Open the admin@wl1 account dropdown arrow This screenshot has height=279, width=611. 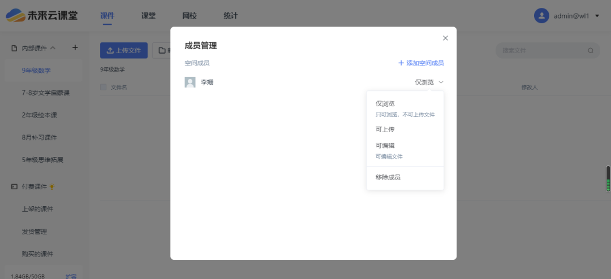[x=597, y=16]
